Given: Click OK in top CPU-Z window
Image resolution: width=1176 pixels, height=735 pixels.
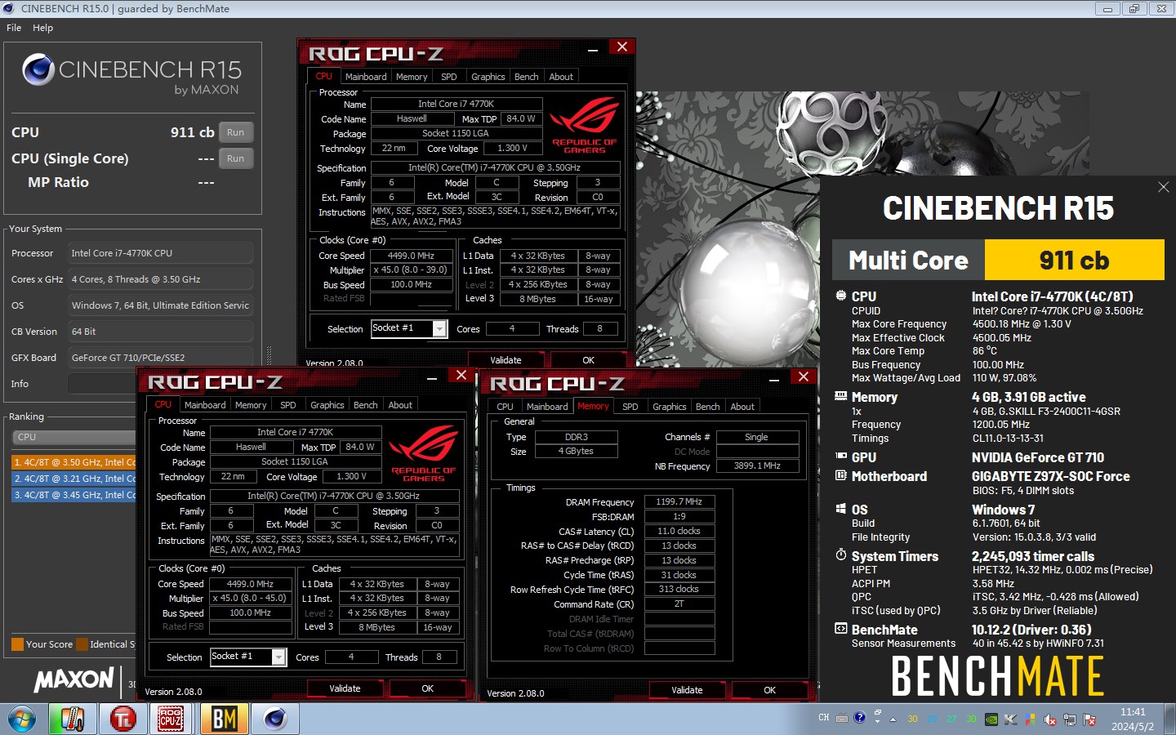Looking at the screenshot, I should point(588,360).
